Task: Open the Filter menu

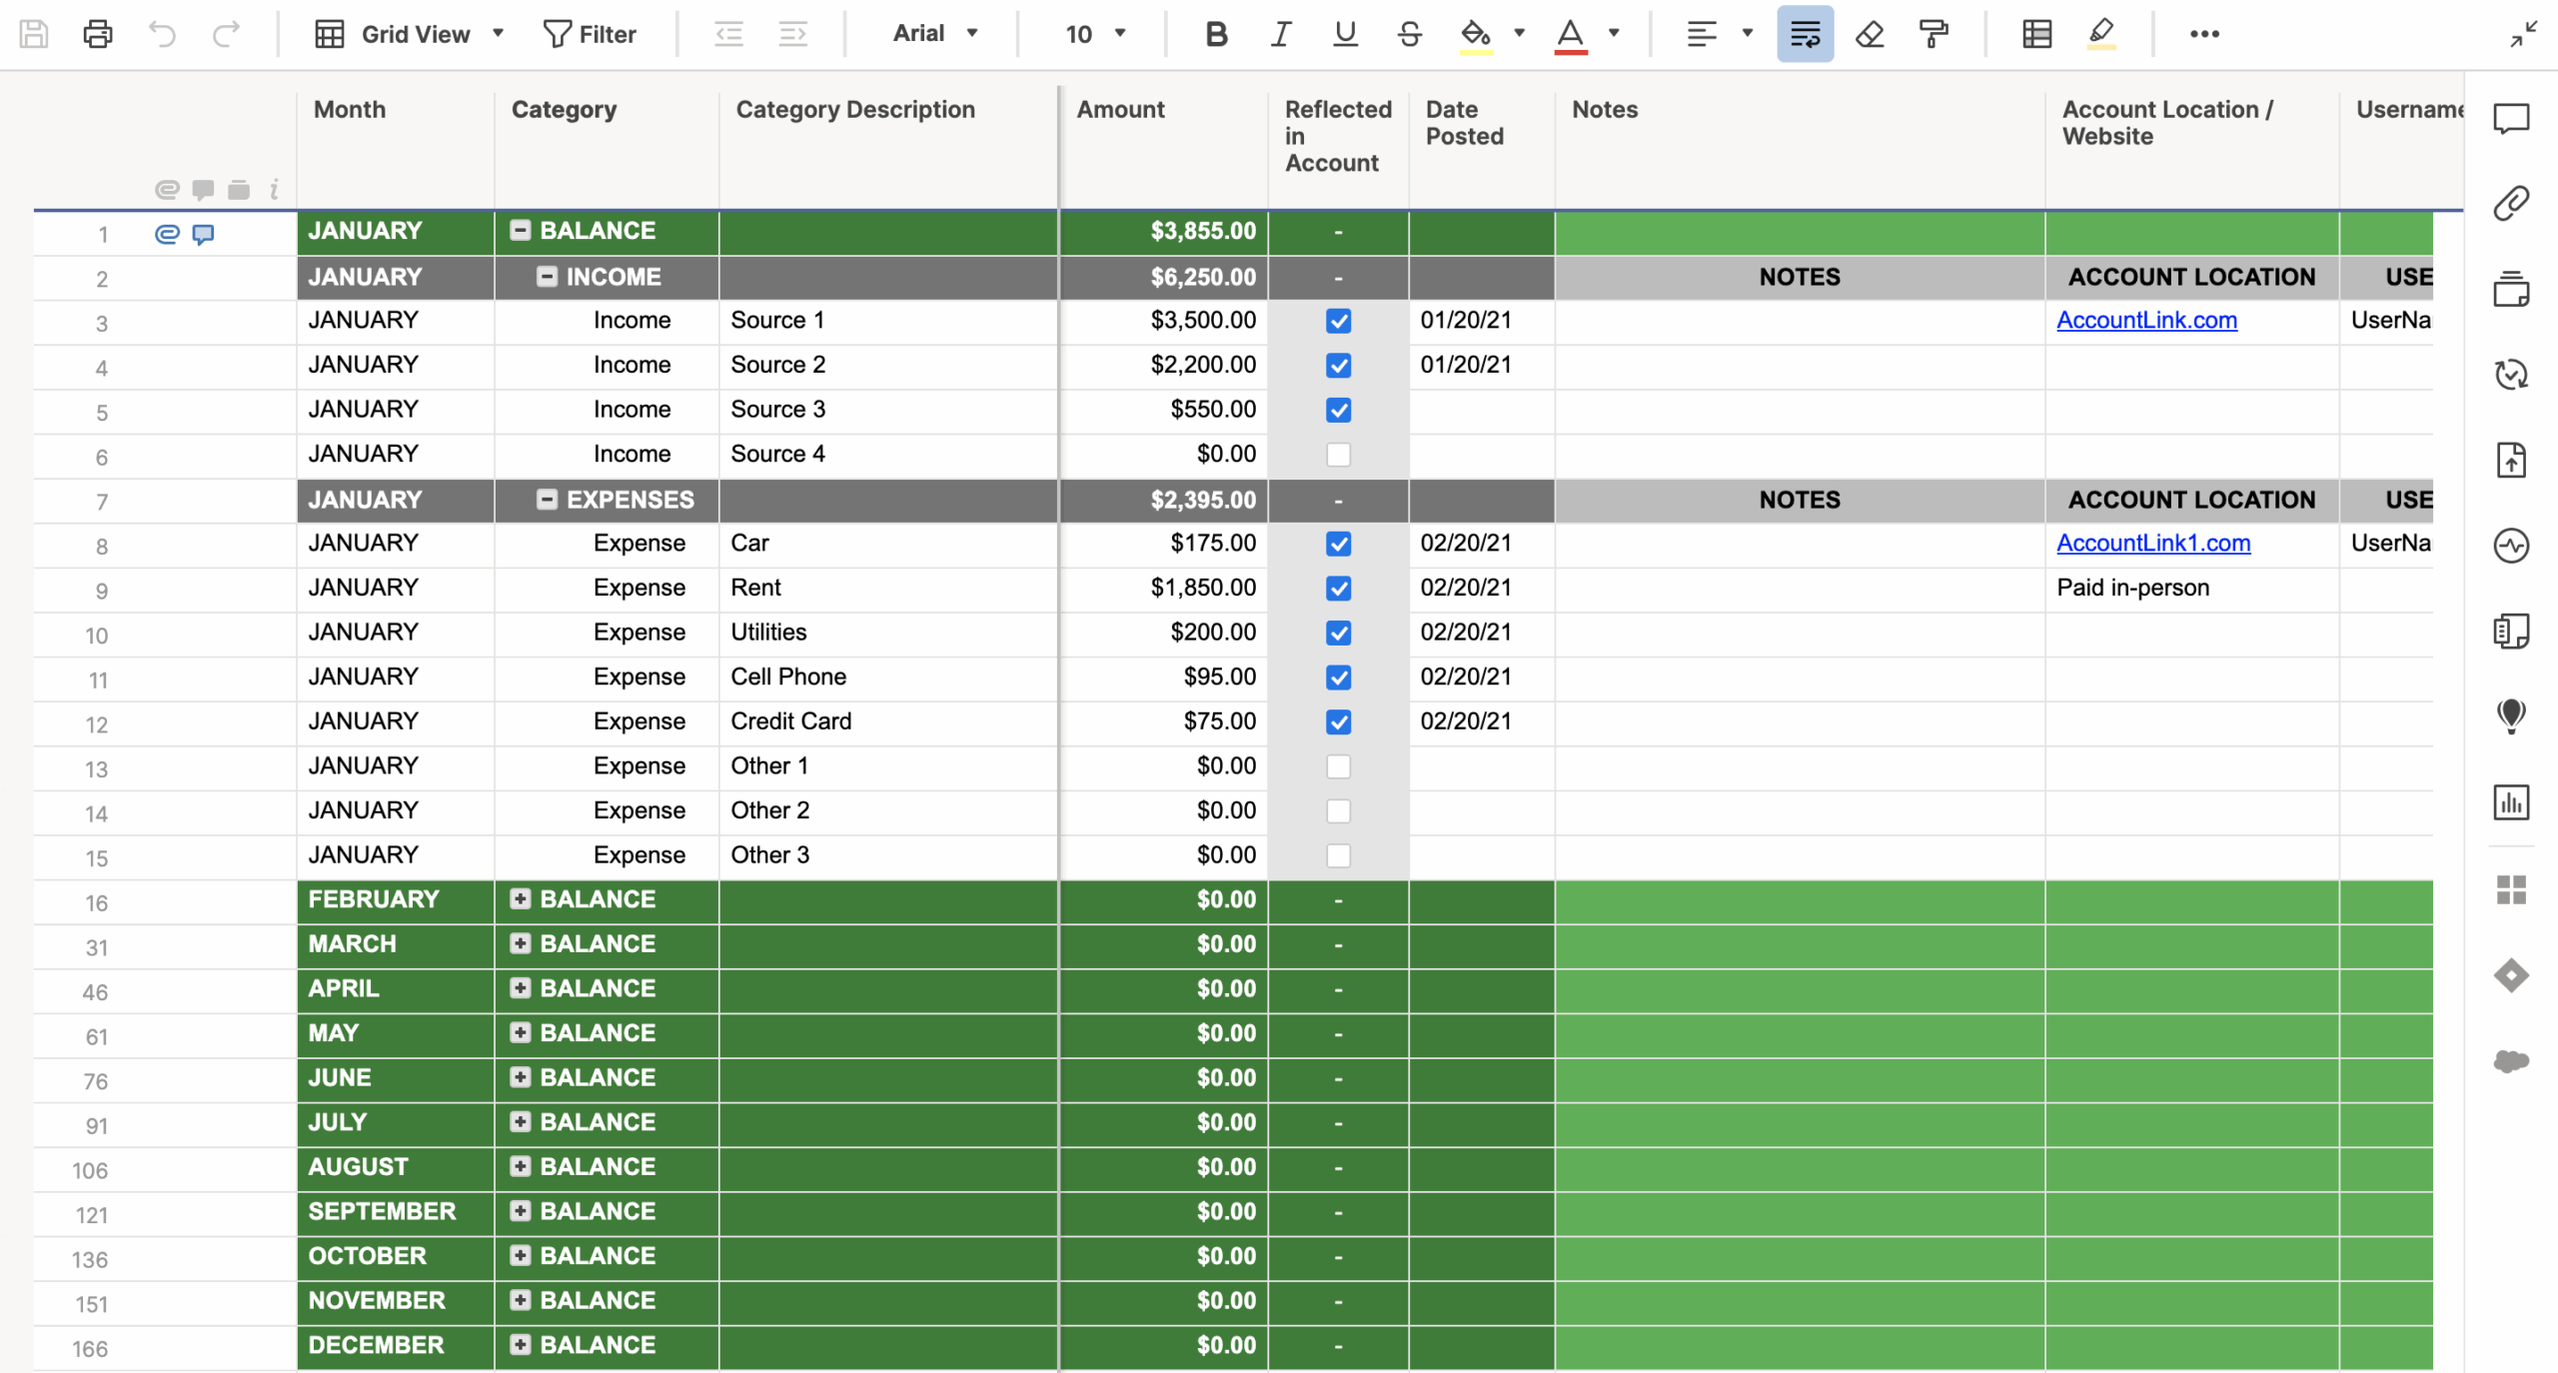Action: click(592, 33)
